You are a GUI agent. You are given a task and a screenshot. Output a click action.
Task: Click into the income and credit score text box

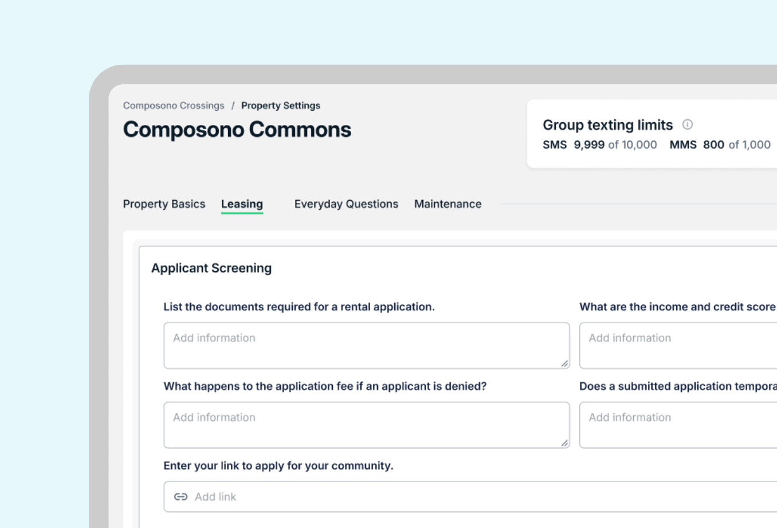(676, 345)
